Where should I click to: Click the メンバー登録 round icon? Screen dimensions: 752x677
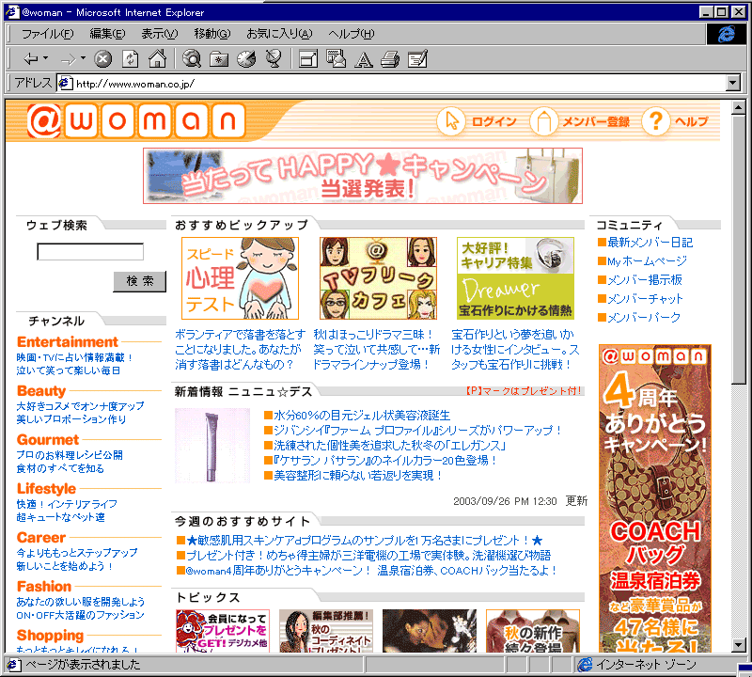pos(543,121)
